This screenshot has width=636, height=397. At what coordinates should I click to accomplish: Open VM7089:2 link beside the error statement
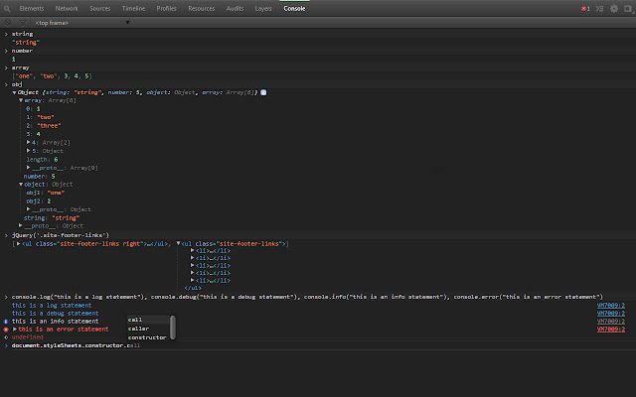pos(611,329)
